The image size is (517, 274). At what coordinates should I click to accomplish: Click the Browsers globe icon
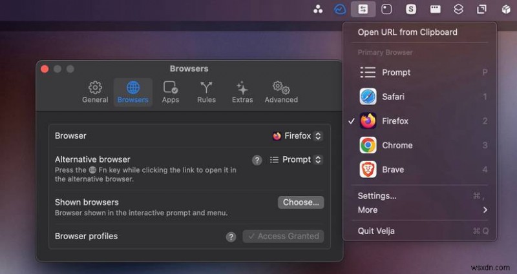pos(133,88)
